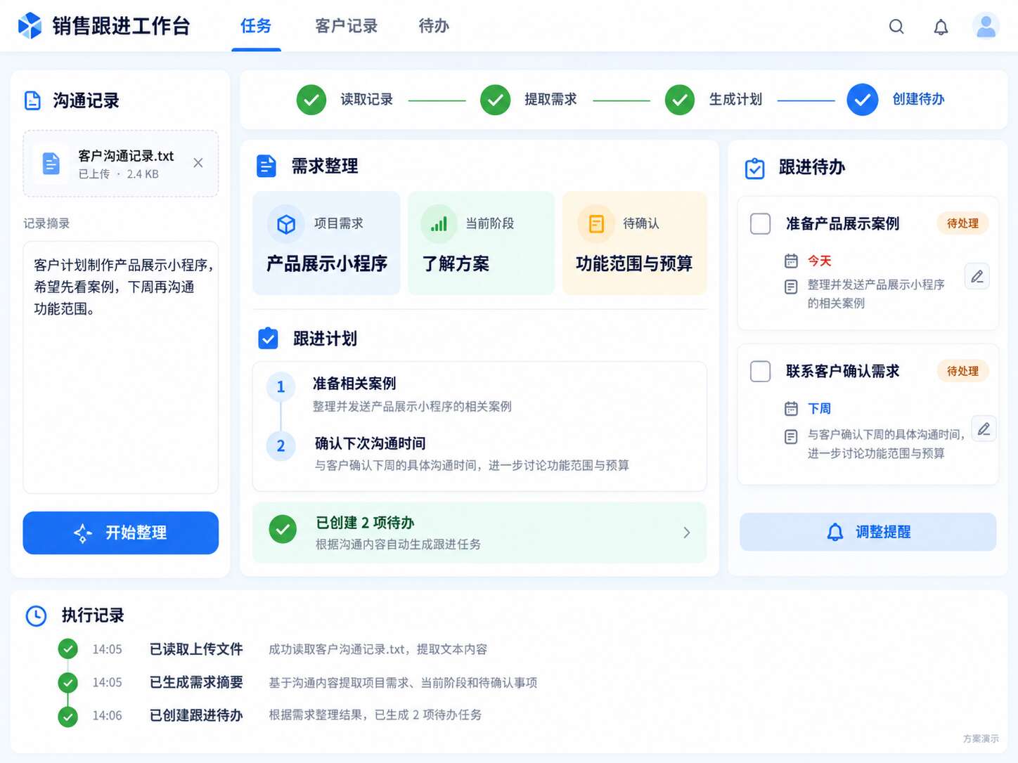The width and height of the screenshot is (1018, 763).
Task: Open the 客户记录 tab
Action: click(347, 26)
